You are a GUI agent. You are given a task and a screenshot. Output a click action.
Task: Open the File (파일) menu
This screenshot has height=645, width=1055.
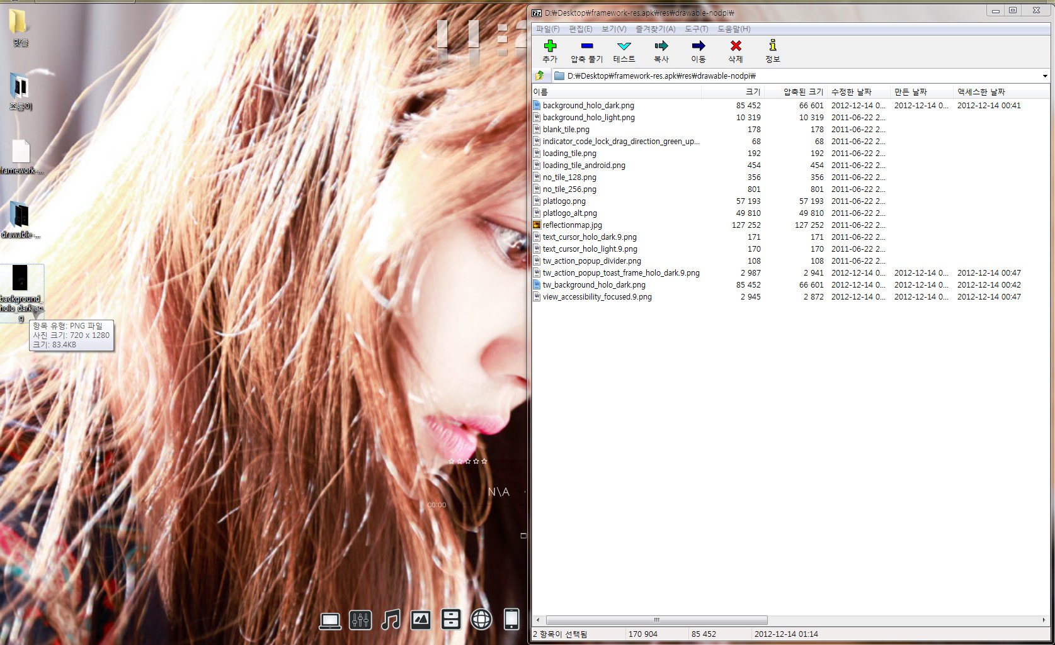[x=547, y=29]
